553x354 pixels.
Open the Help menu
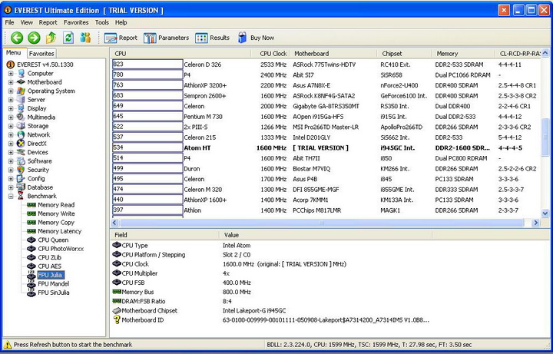click(x=121, y=22)
